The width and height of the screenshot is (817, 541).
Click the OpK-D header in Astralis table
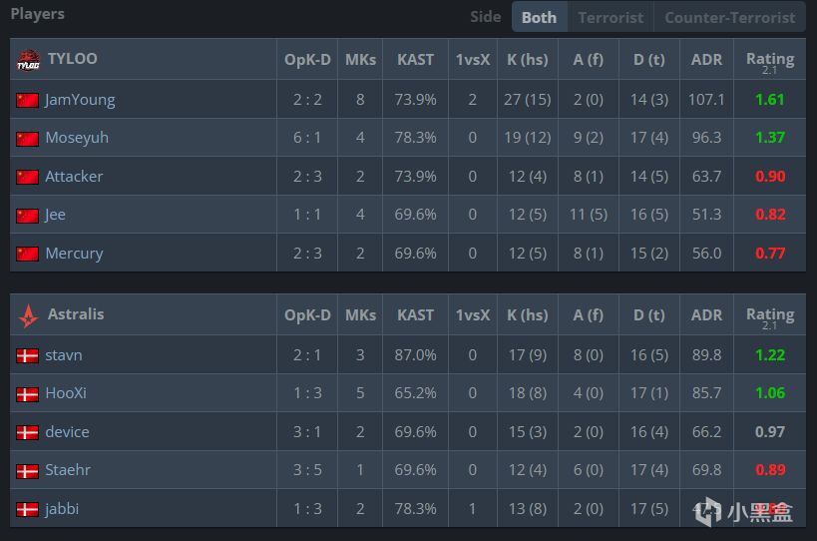coord(307,315)
